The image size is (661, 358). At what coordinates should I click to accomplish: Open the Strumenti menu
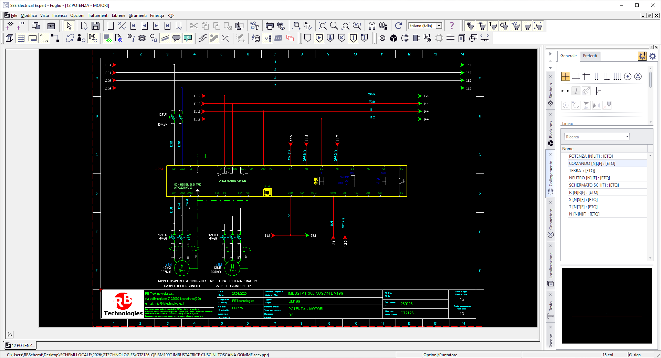click(x=137, y=15)
